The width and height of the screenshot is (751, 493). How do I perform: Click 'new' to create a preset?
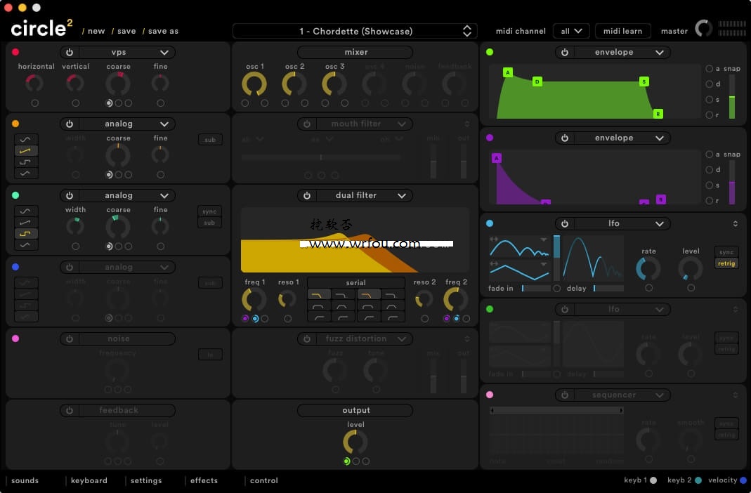point(96,31)
